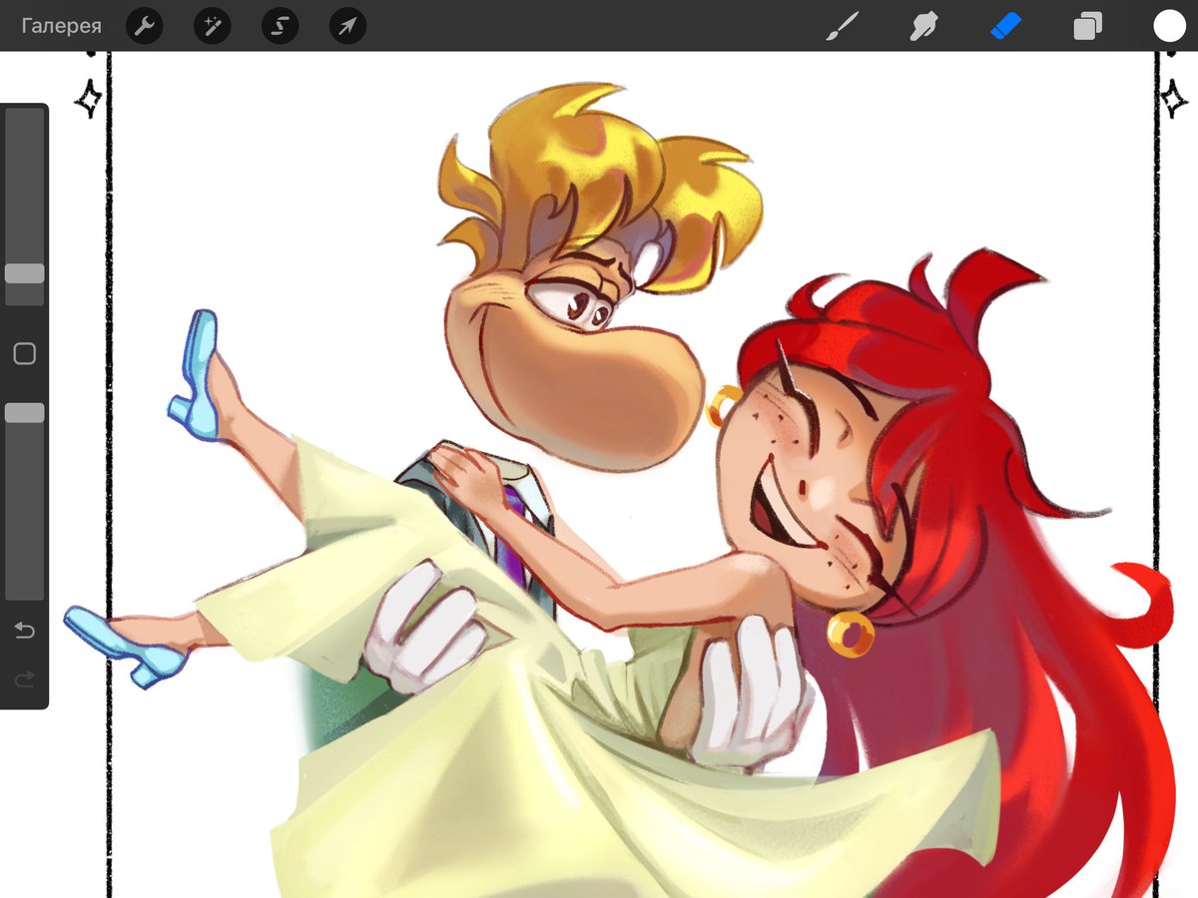The height and width of the screenshot is (898, 1198).
Task: Click the brush opacity slider handle
Action: [25, 413]
